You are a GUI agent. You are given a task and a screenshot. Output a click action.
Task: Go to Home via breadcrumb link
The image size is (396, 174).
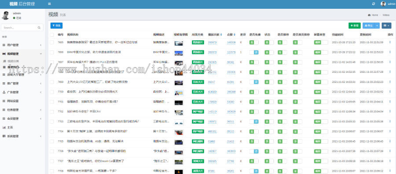pyautogui.click(x=375, y=15)
